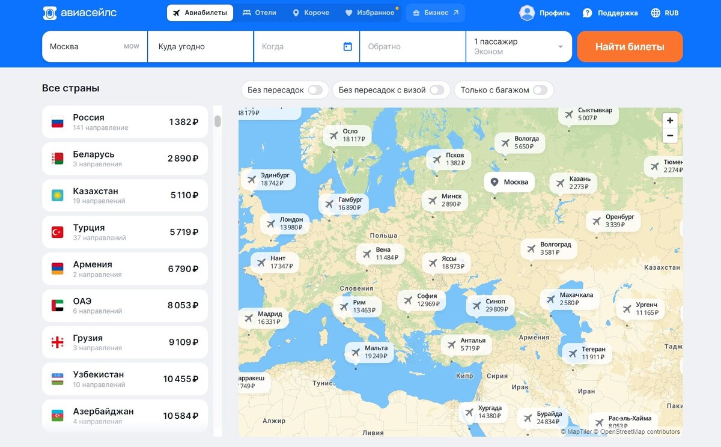The height and width of the screenshot is (447, 721).
Task: Open the Бизнес external link tab
Action: coord(436,13)
